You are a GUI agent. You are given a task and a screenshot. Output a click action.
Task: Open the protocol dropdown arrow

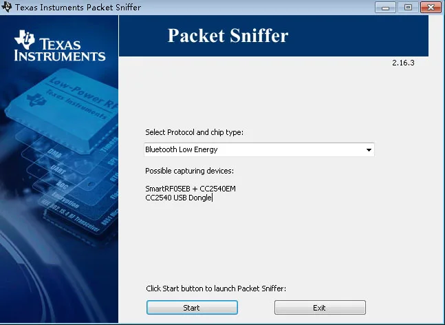(369, 149)
